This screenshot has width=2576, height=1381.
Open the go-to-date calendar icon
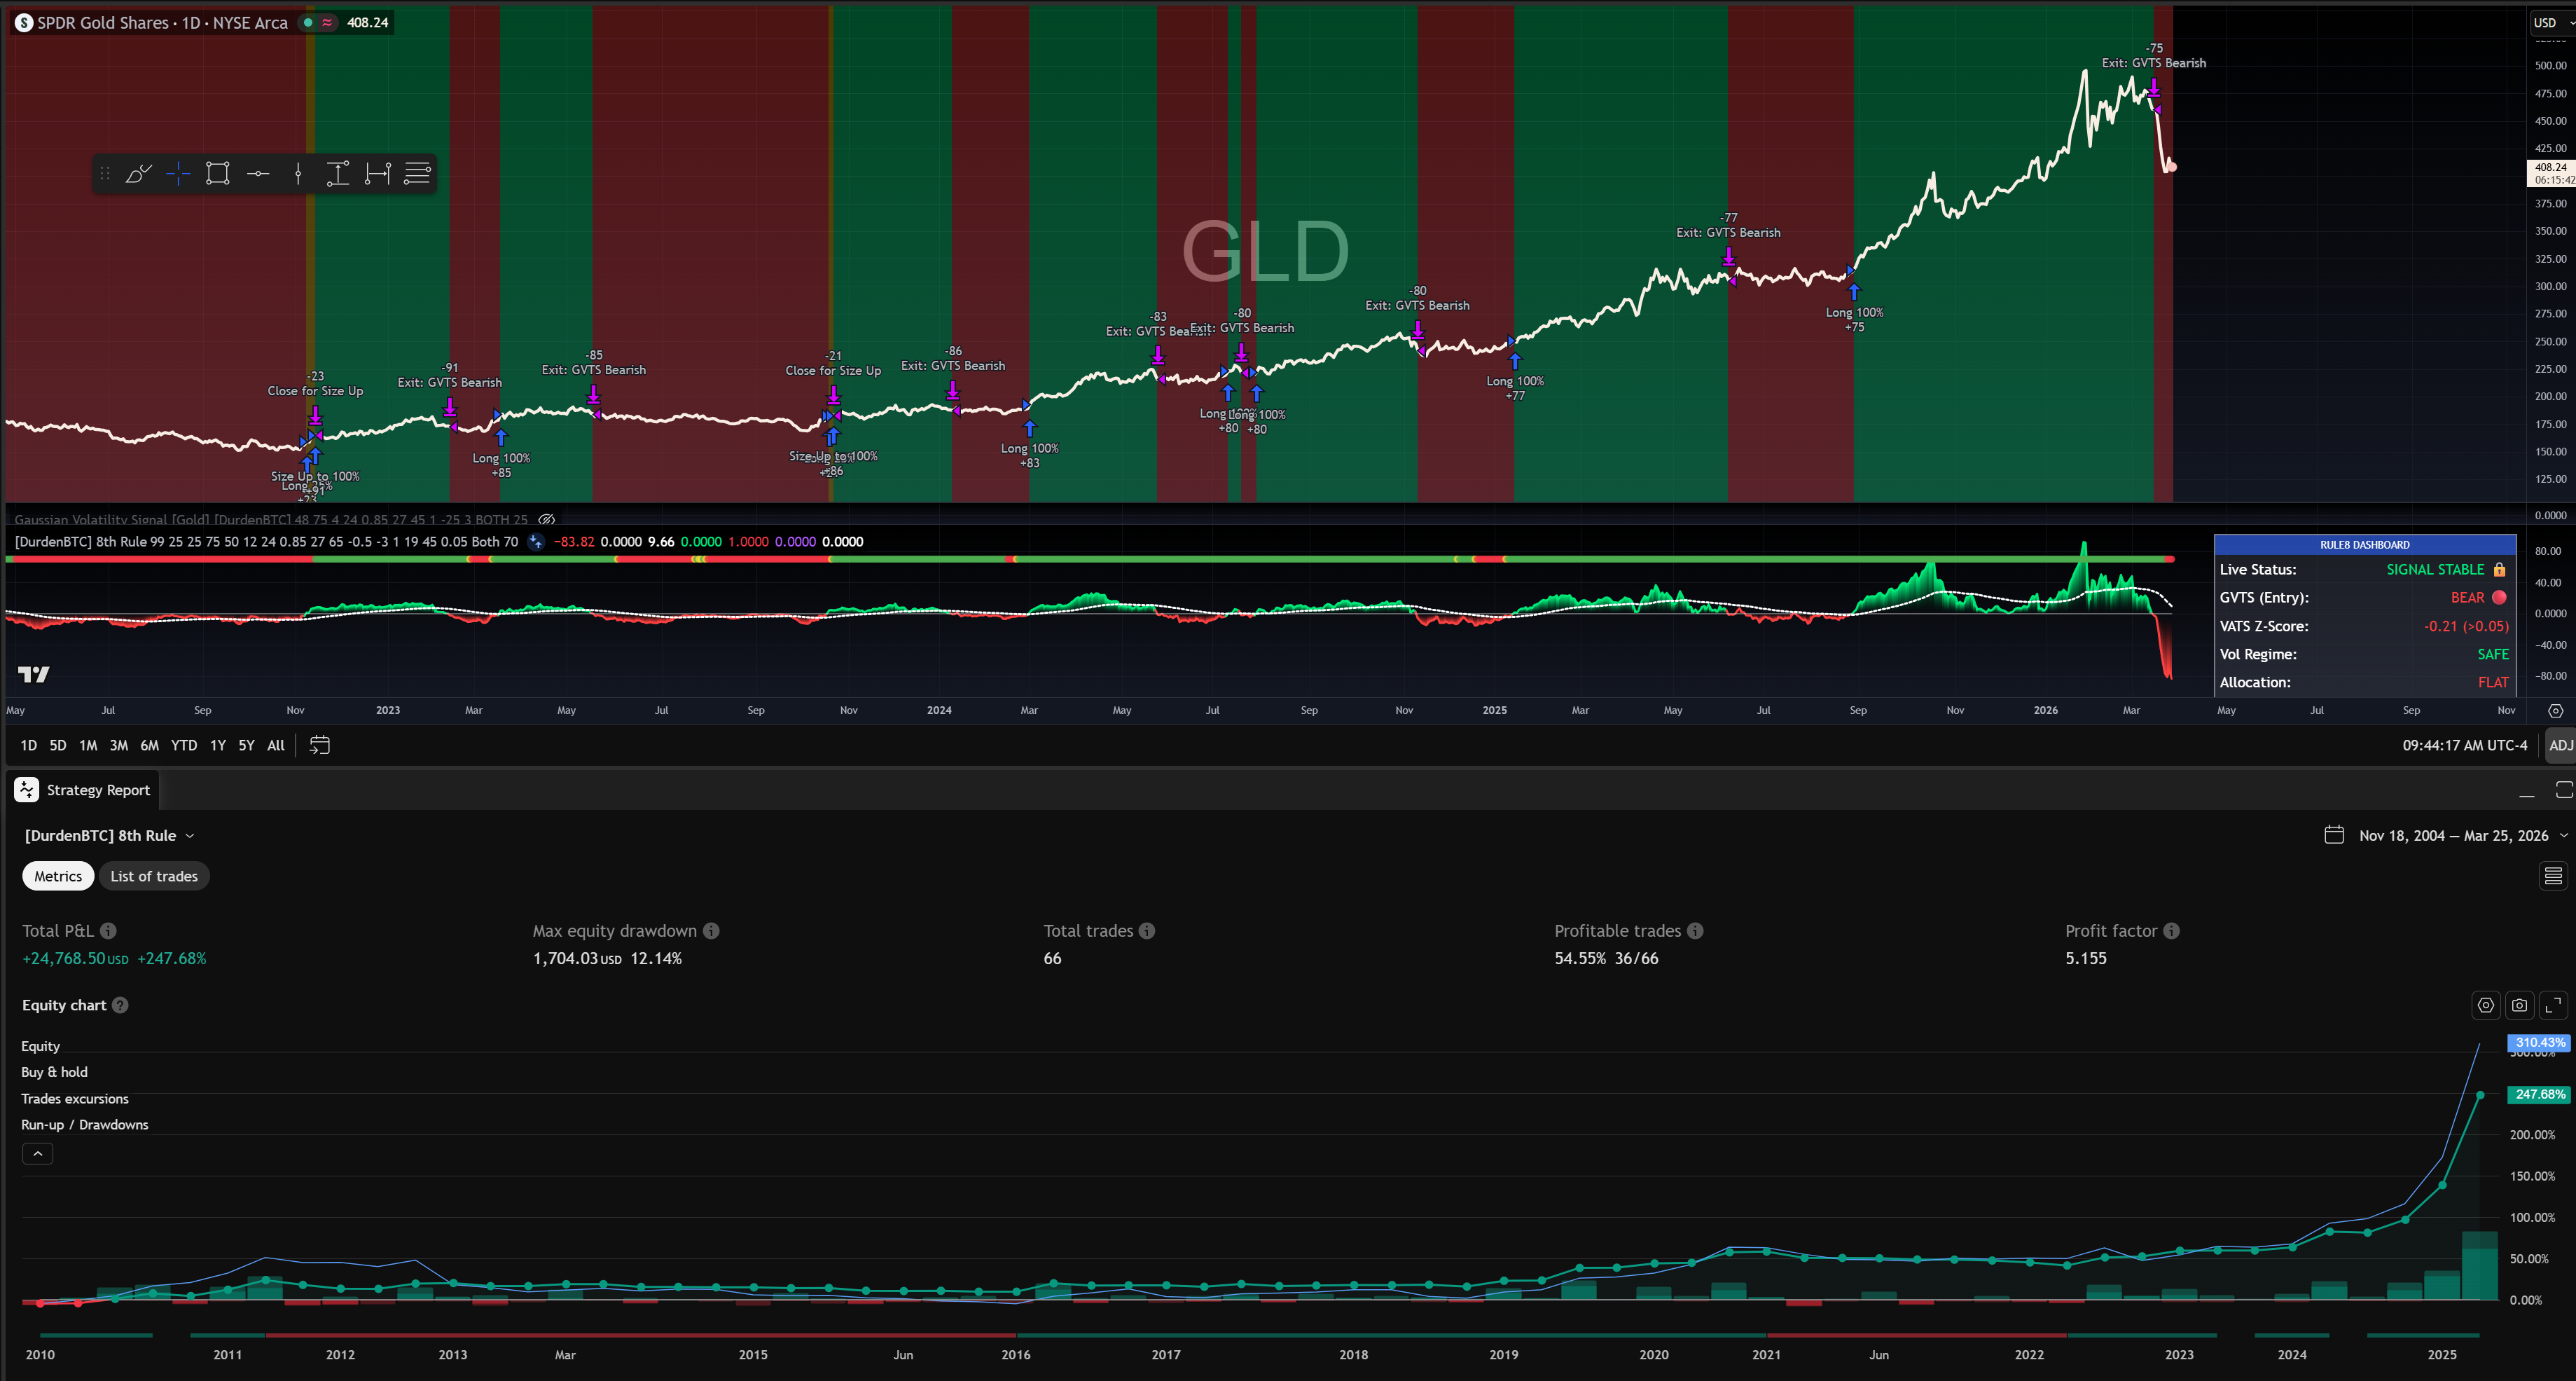click(319, 746)
